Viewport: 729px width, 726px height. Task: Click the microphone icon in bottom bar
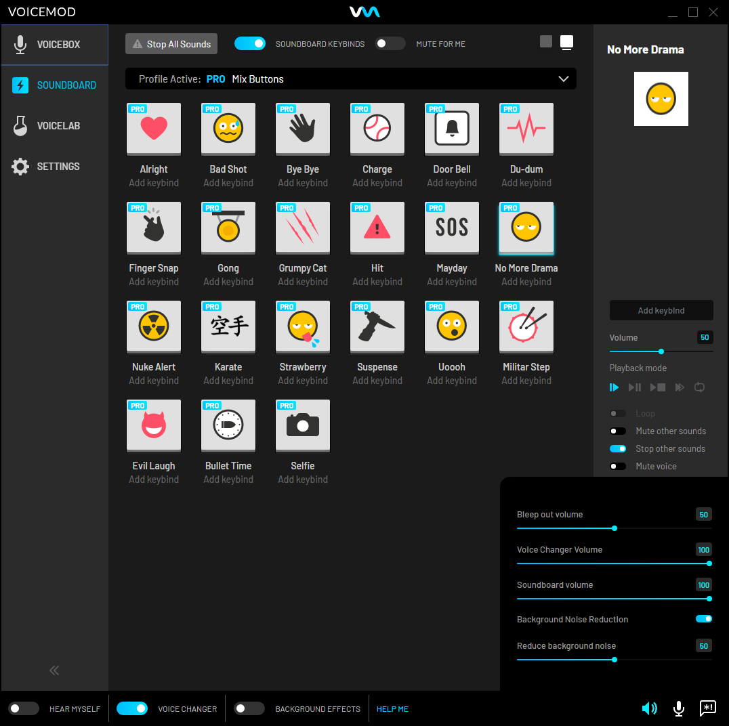coord(679,708)
